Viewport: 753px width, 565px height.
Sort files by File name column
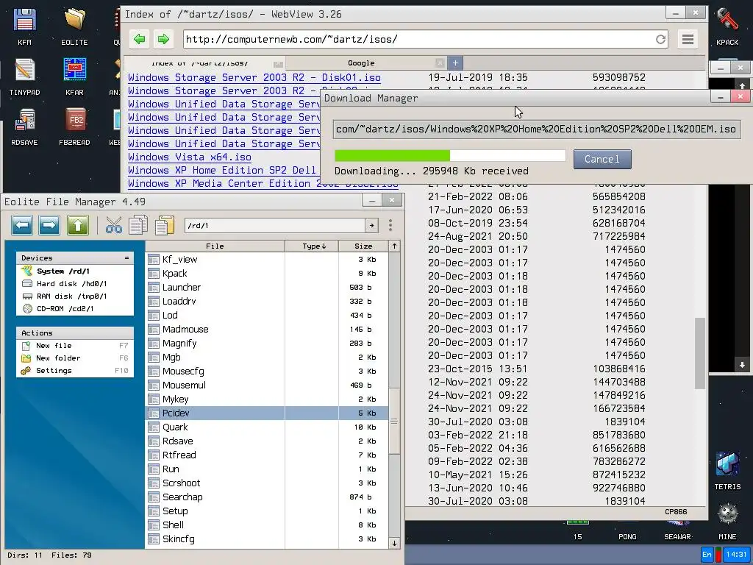click(x=215, y=246)
